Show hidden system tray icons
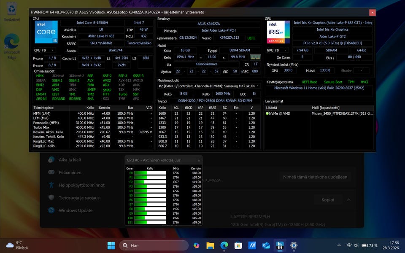 click(x=339, y=245)
